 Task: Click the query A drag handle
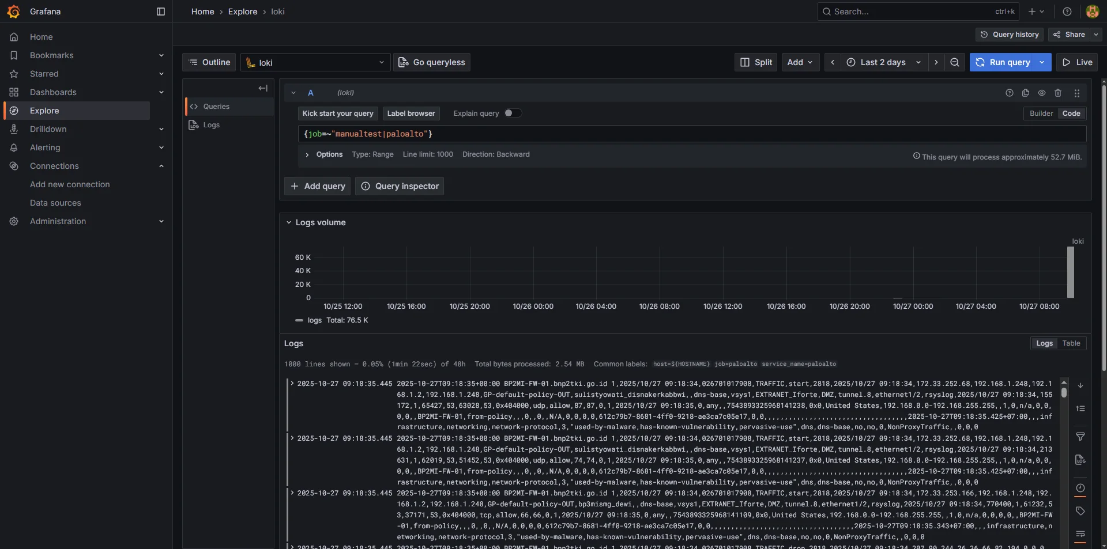pyautogui.click(x=1076, y=93)
